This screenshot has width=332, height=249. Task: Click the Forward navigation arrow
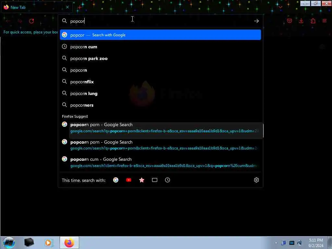pyautogui.click(x=20, y=21)
